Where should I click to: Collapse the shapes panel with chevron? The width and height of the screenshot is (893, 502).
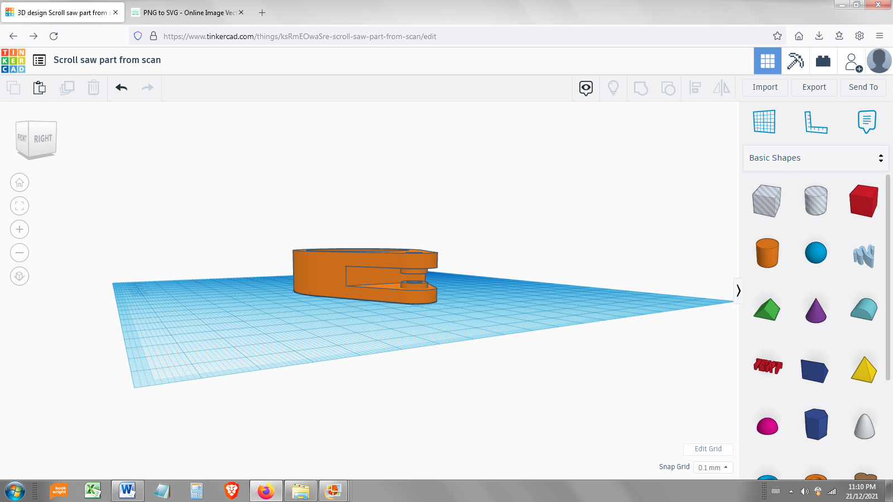coord(738,291)
